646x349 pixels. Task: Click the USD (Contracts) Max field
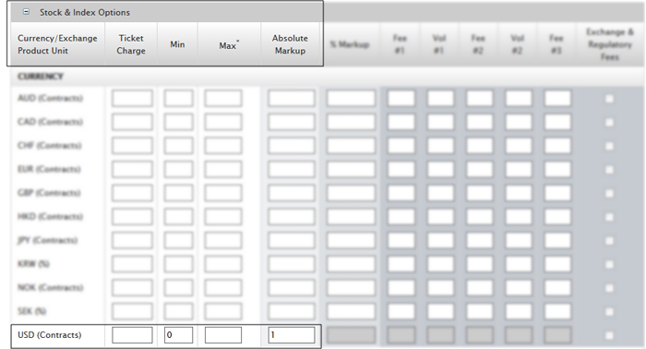[x=223, y=335]
